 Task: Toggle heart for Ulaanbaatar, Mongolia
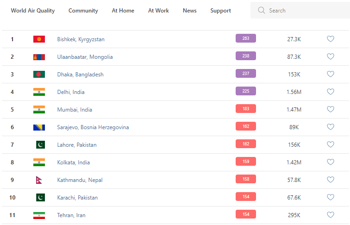(x=331, y=56)
